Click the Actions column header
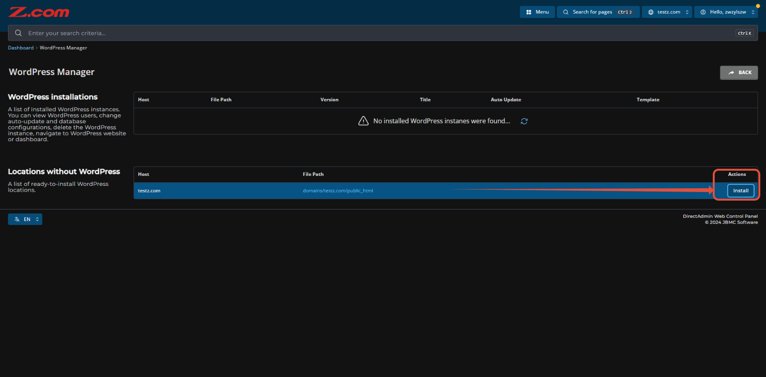The height and width of the screenshot is (377, 766). 737,174
